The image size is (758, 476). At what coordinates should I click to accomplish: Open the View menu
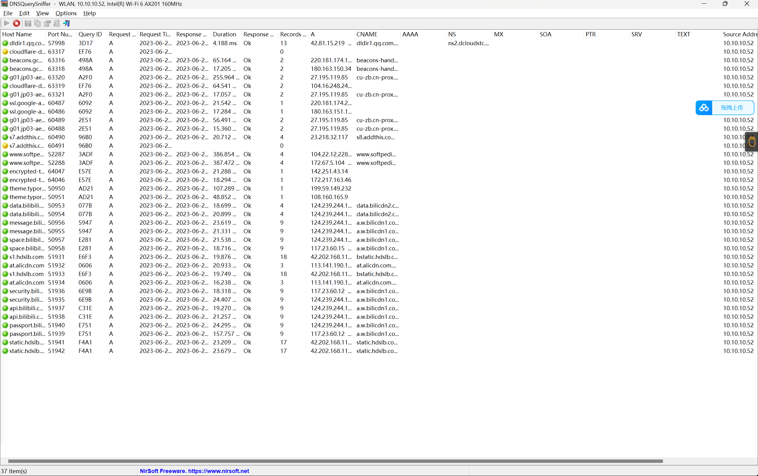pos(42,13)
